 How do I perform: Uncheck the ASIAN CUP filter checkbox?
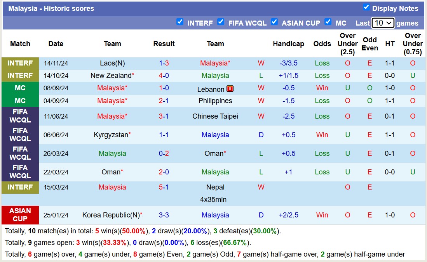point(274,22)
